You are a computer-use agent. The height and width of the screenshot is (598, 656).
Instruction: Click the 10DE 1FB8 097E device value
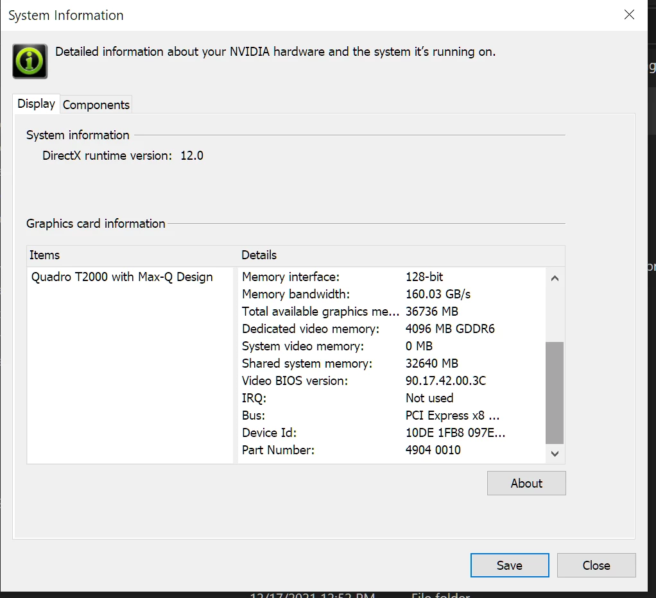click(455, 433)
